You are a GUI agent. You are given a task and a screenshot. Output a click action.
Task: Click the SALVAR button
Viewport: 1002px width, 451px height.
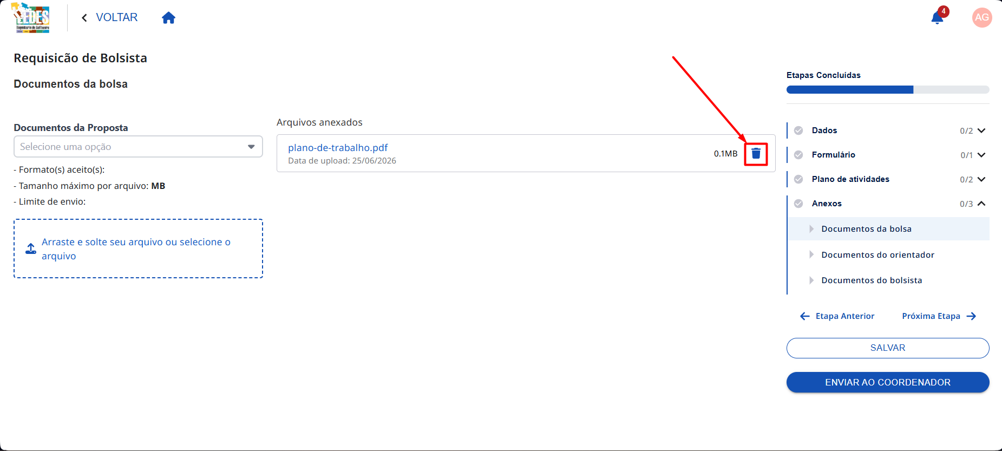tap(888, 348)
